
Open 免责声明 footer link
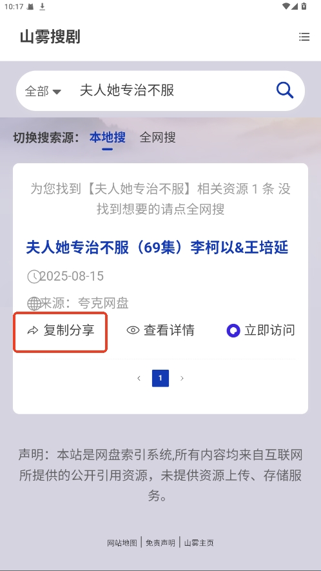pos(160,543)
